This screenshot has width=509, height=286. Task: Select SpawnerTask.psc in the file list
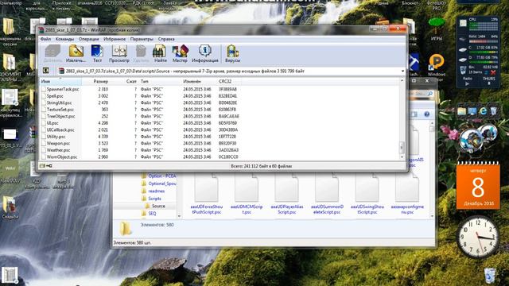click(63, 89)
